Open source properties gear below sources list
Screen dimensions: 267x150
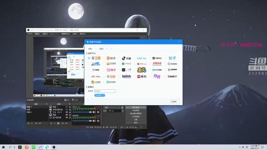point(58,123)
